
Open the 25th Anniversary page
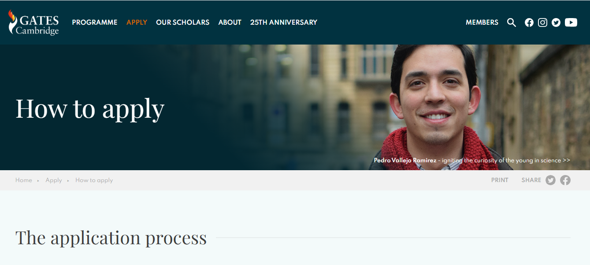[283, 22]
